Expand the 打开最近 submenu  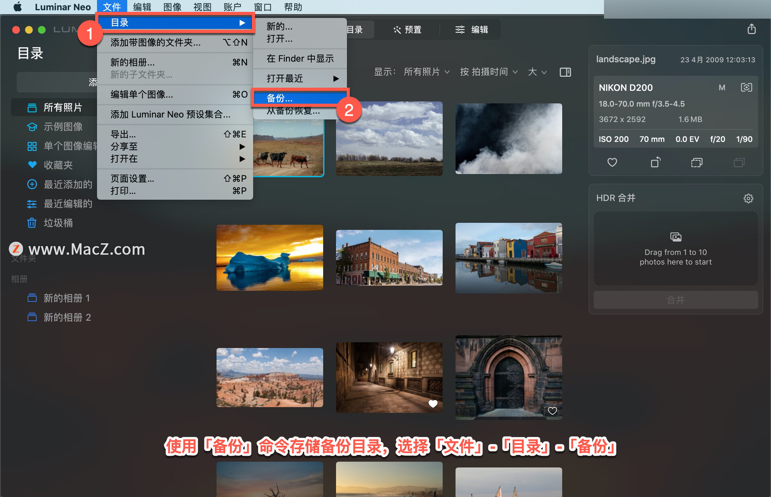coord(300,79)
